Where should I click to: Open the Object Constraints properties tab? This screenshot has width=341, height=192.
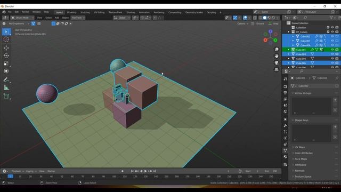[x=286, y=145]
